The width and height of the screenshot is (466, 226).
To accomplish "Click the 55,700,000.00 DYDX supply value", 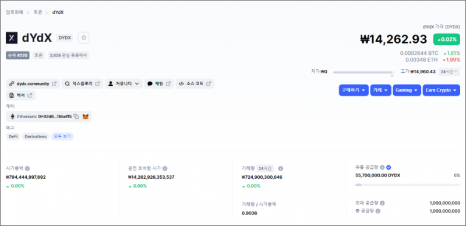I will point(377,175).
